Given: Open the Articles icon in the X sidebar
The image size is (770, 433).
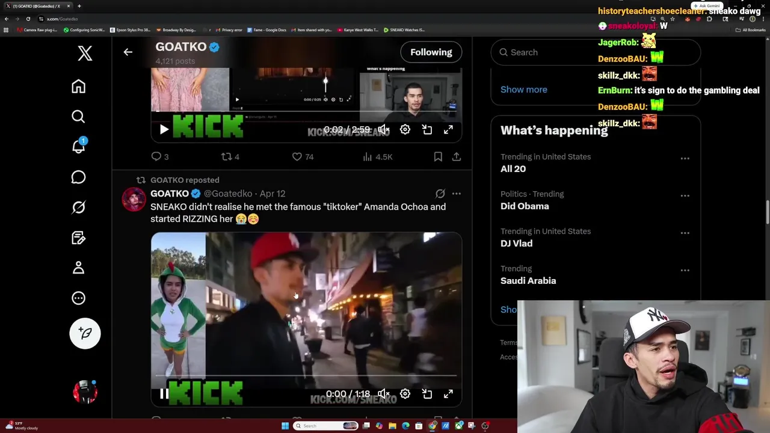Looking at the screenshot, I should [78, 238].
